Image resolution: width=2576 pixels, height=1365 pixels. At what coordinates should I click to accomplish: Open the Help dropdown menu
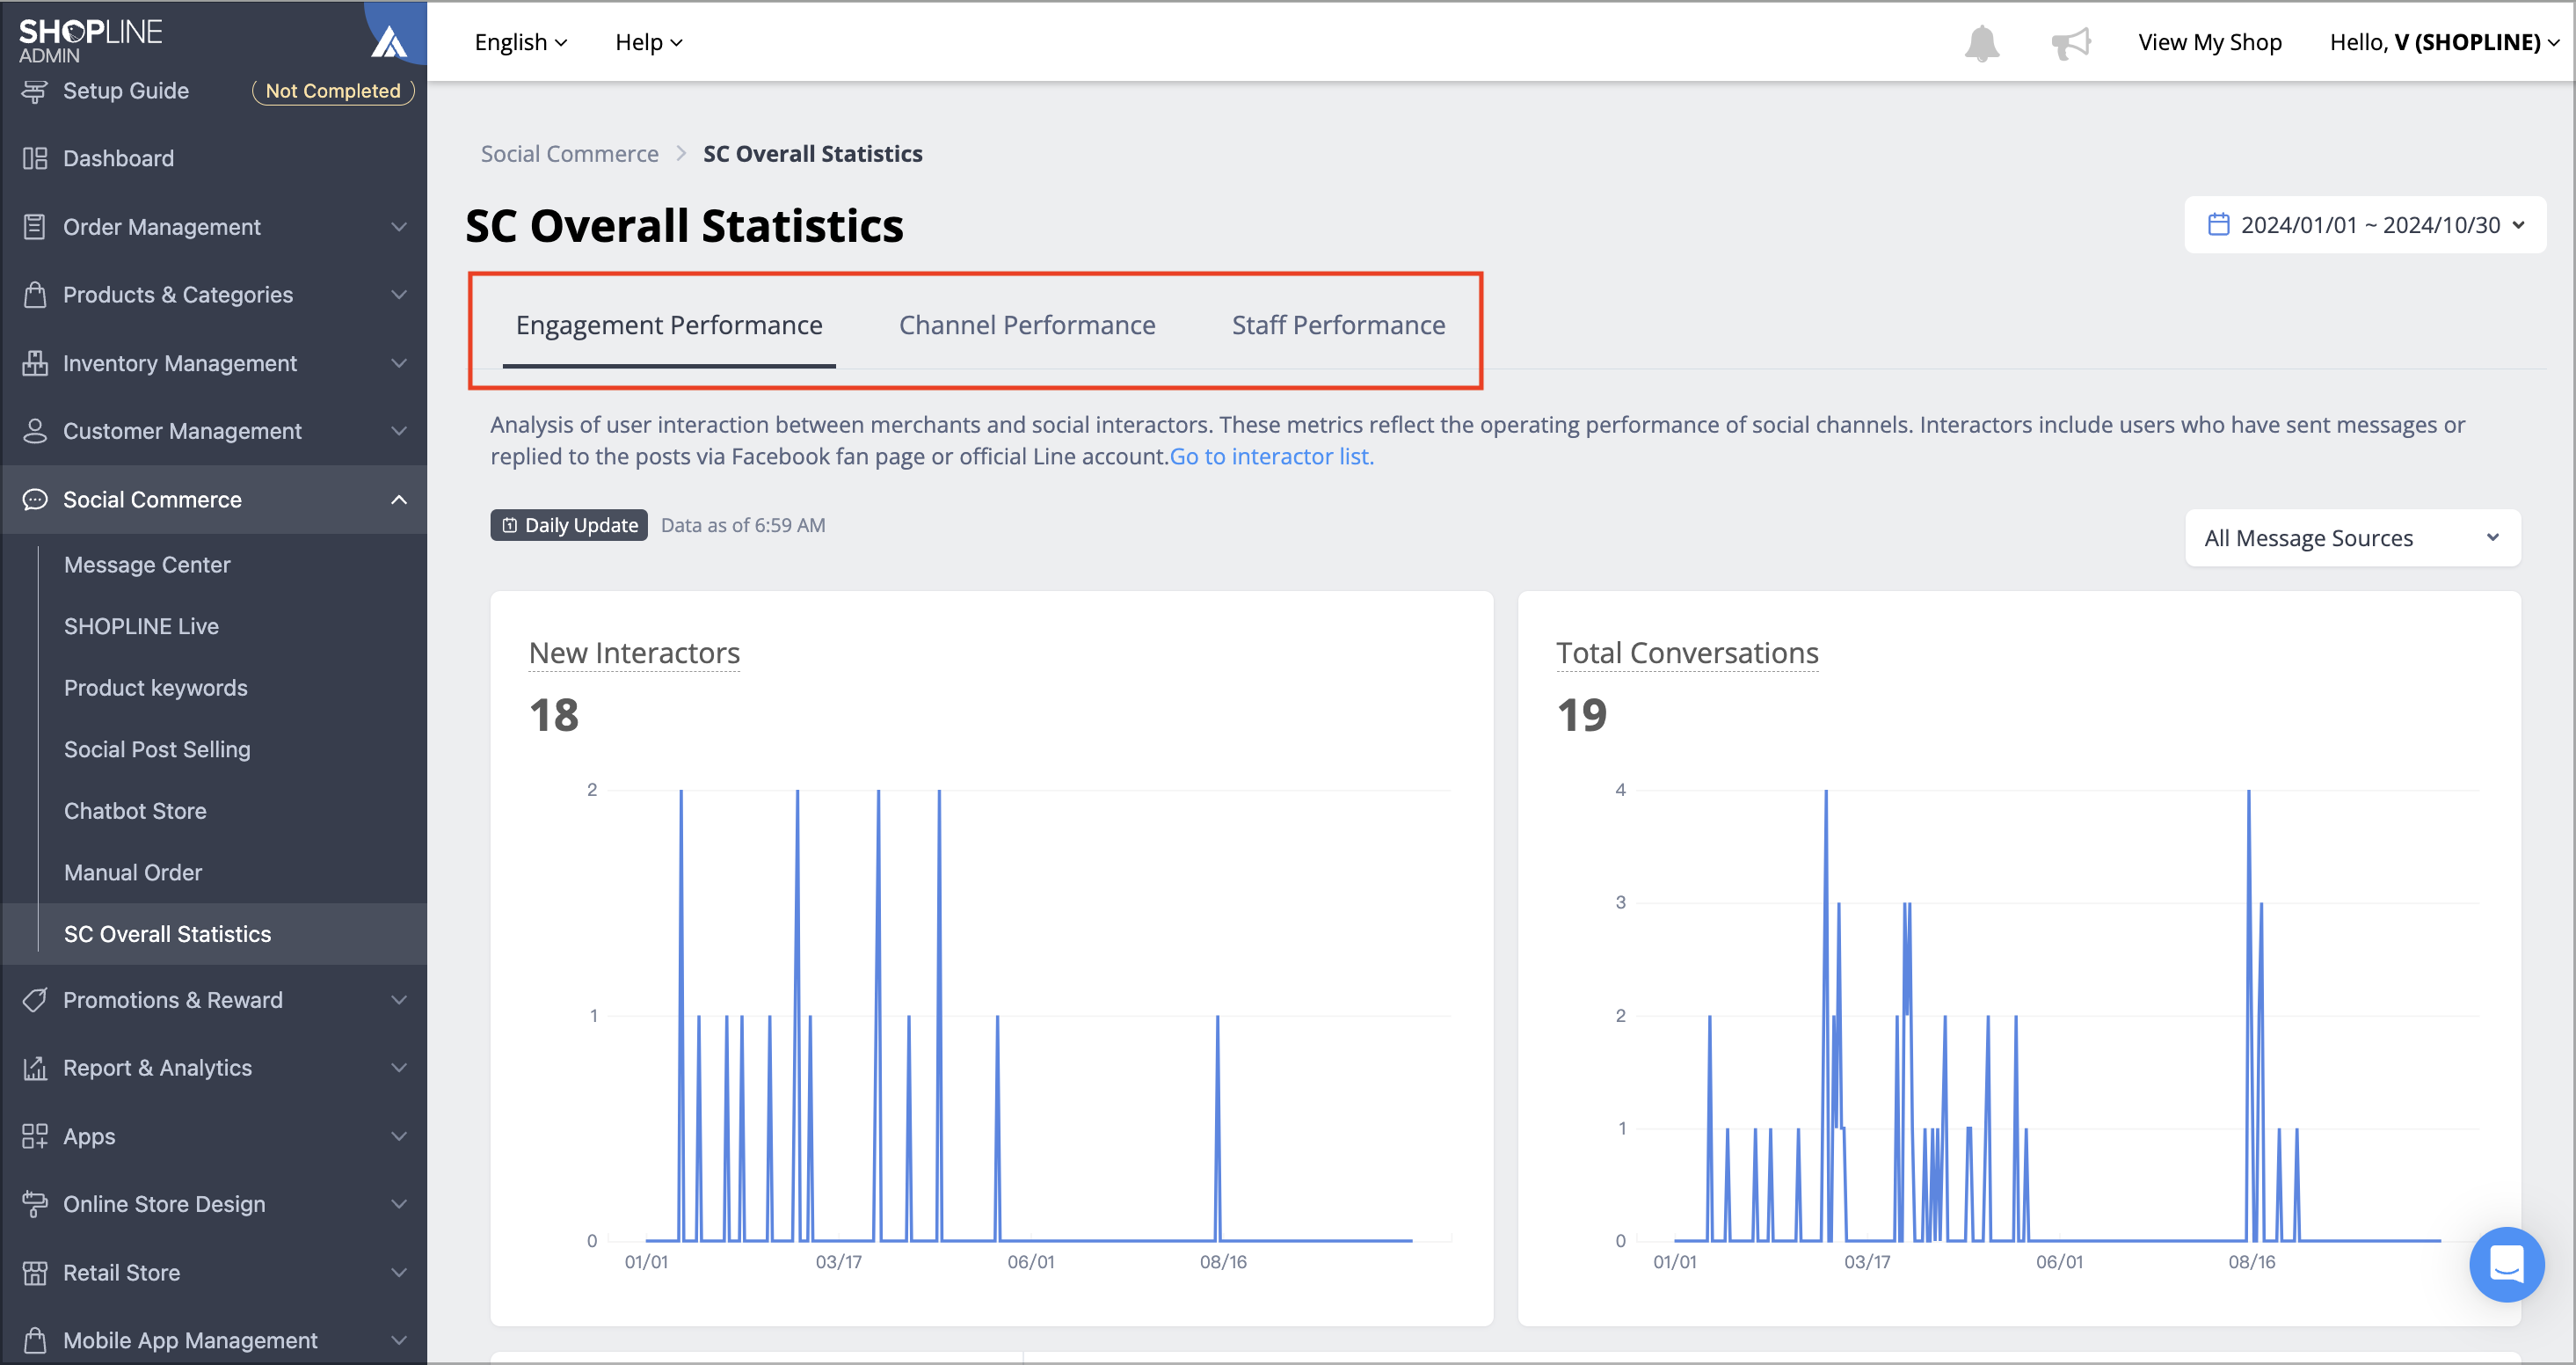pyautogui.click(x=648, y=42)
